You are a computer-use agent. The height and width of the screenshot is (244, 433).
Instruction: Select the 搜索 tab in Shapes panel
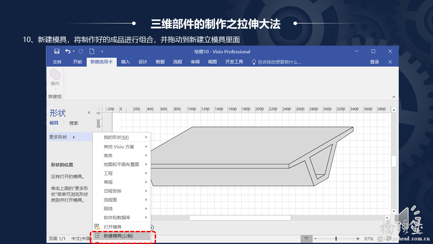pyautogui.click(x=74, y=123)
